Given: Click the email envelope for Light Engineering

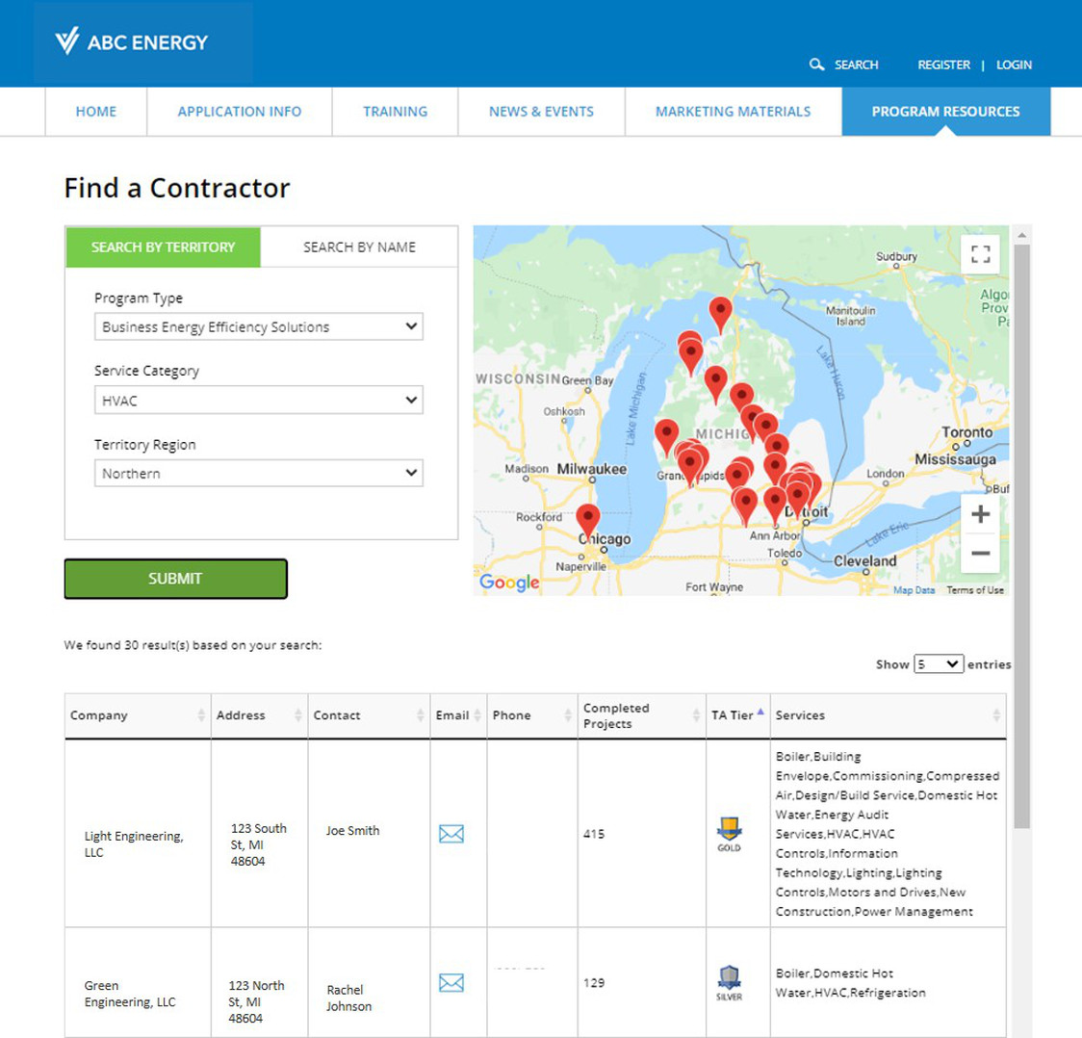Looking at the screenshot, I should (x=451, y=834).
